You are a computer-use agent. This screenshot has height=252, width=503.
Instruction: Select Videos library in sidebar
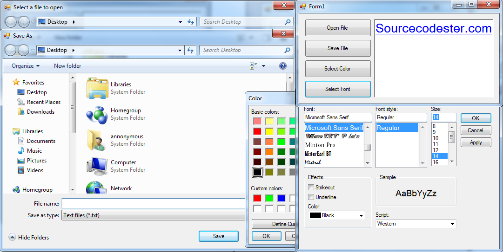pyautogui.click(x=30, y=170)
